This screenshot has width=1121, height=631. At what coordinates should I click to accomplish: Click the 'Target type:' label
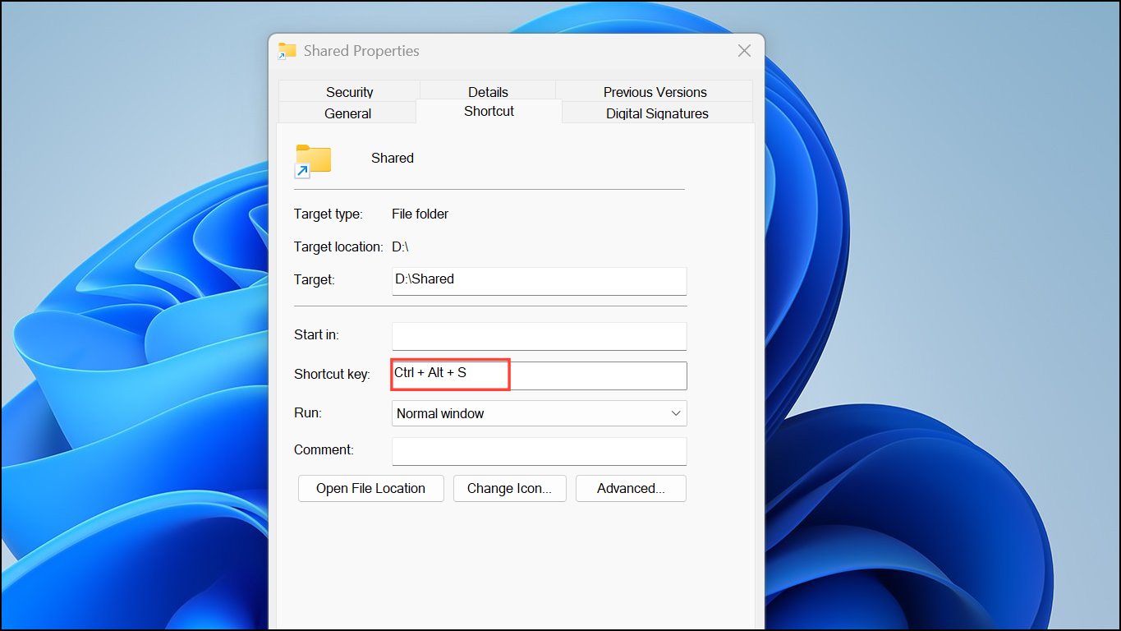(328, 214)
